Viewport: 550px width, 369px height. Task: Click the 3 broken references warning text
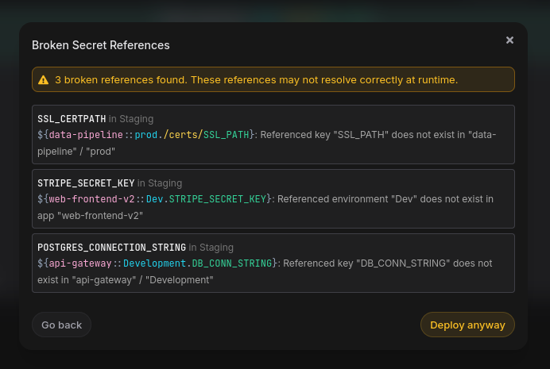click(x=257, y=80)
